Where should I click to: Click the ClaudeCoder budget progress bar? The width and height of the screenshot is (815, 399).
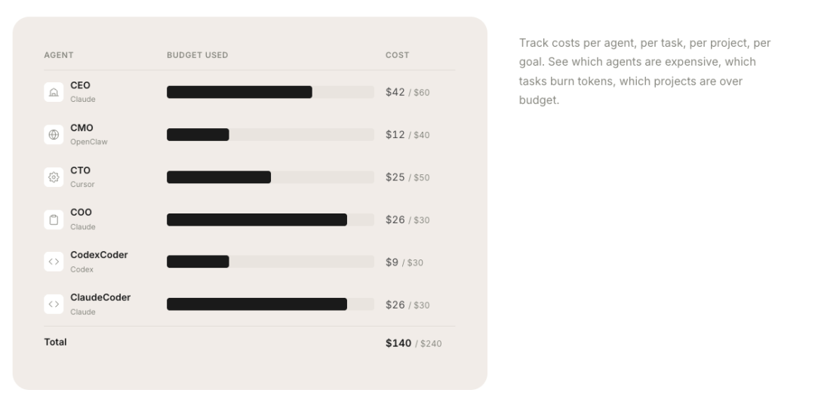[x=269, y=305]
